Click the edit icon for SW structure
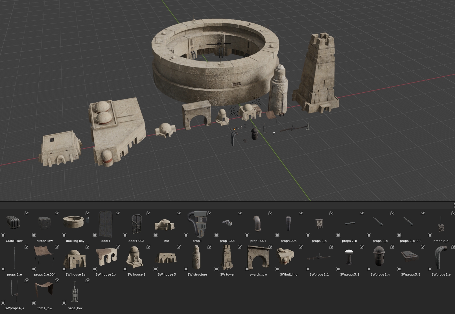Viewport: 455px width, 314px height. [x=209, y=247]
